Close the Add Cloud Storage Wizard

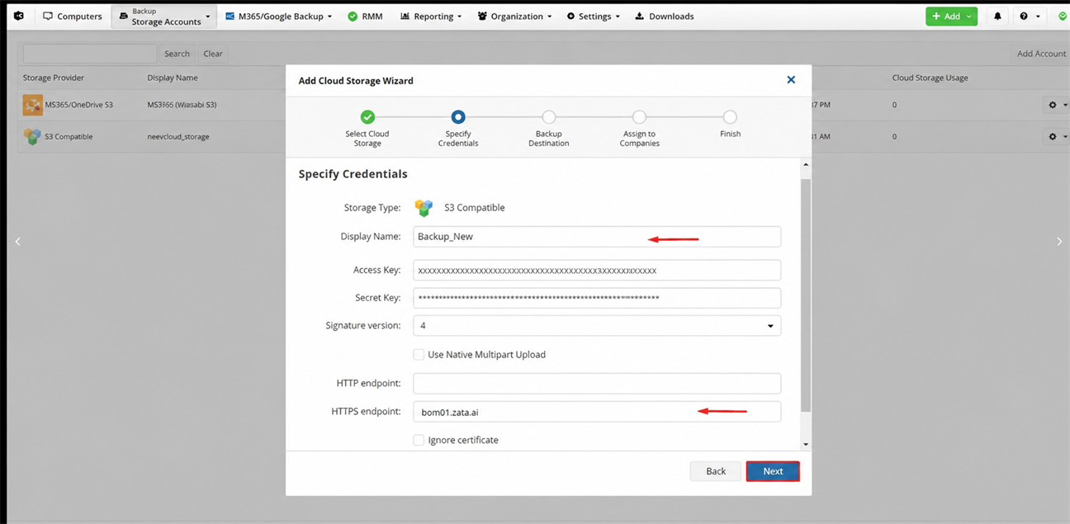[x=791, y=80]
